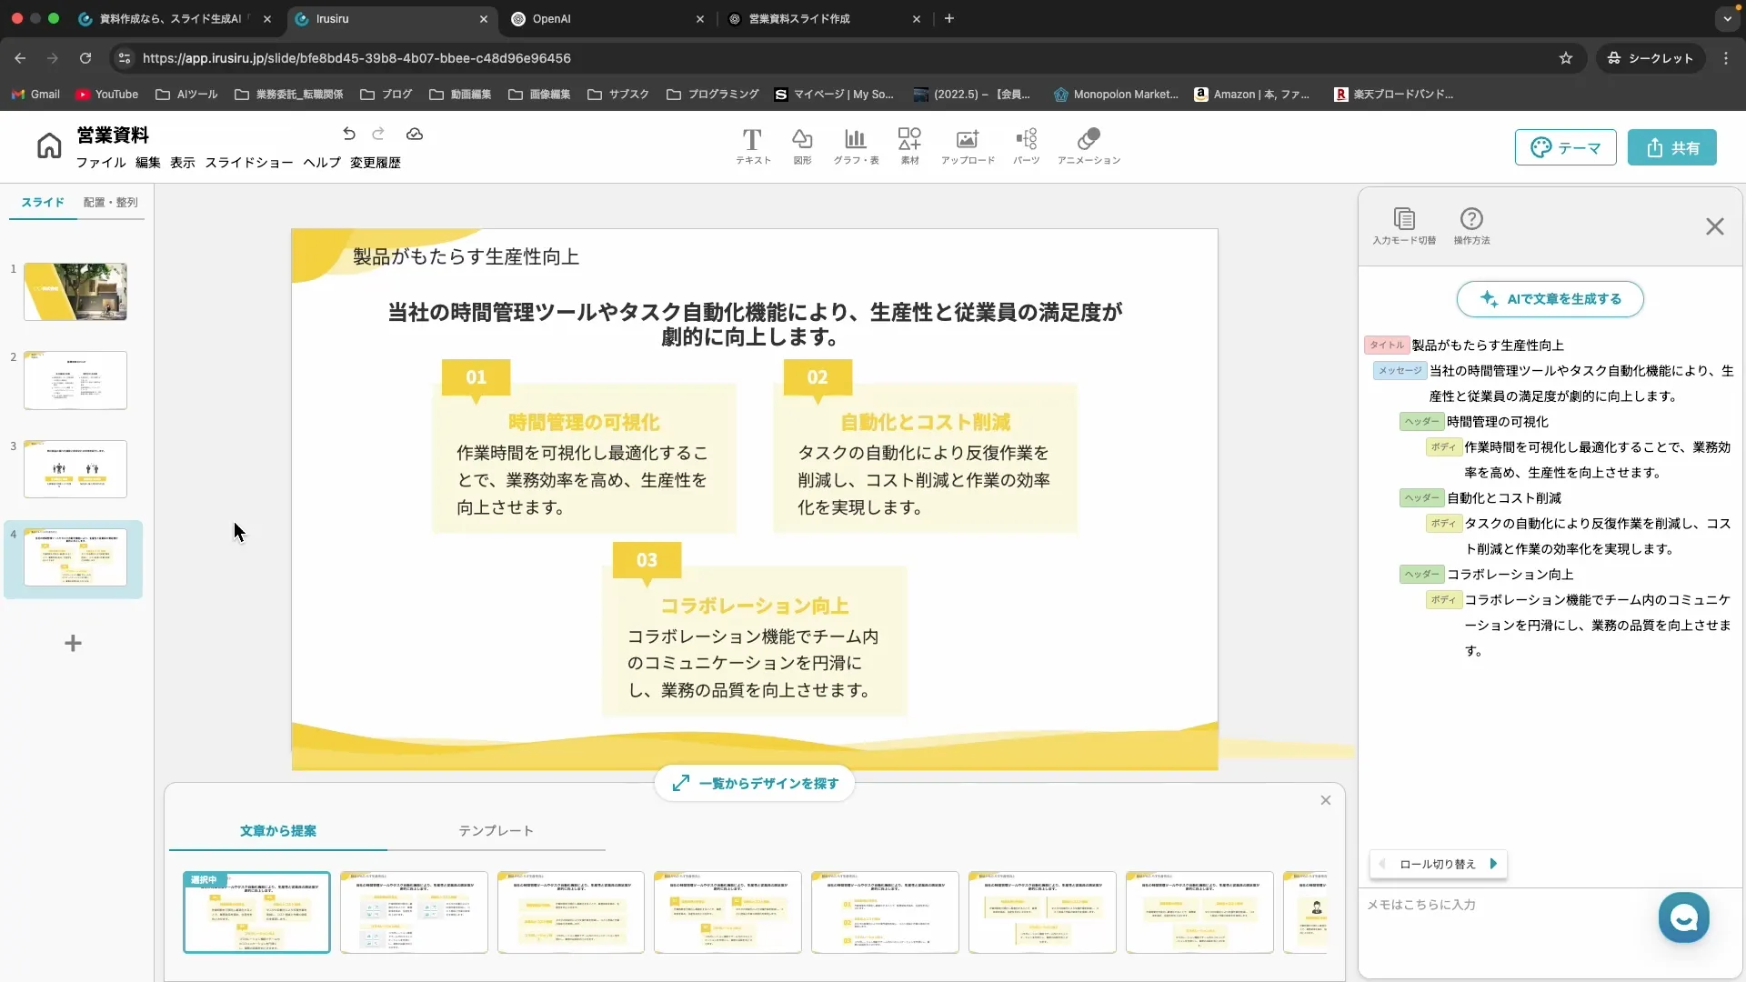Click the AIで文章を生成する button

[x=1550, y=298]
